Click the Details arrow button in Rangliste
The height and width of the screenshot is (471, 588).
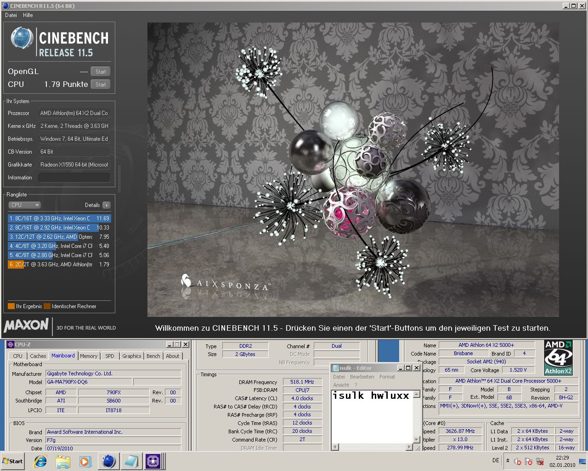point(106,205)
